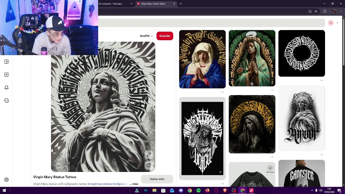345x194 pixels.
Task: Open the Pinterest J profile avatar
Action: (331, 23)
